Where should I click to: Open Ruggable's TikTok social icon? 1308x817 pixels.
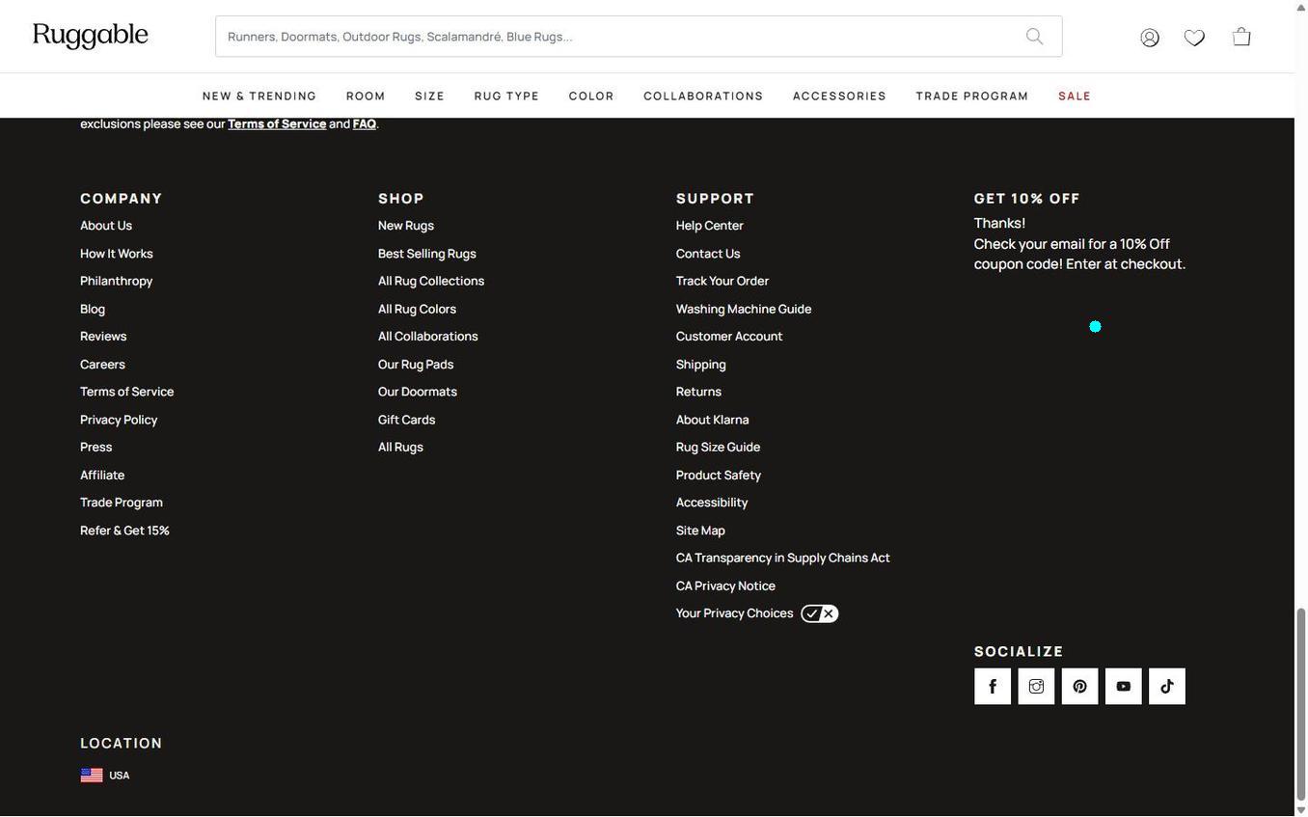tap(1166, 686)
